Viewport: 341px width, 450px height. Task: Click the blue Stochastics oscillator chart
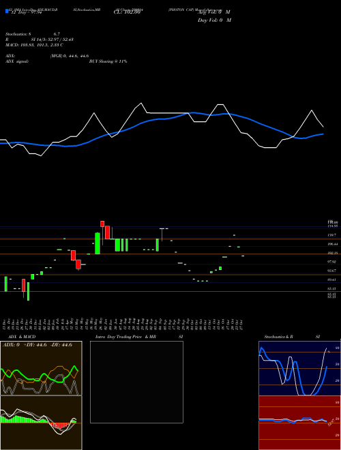point(299,368)
